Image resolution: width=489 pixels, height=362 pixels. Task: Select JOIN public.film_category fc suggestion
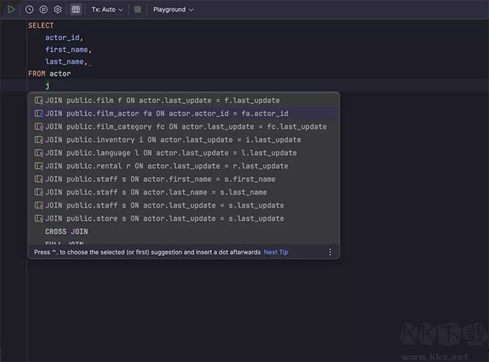pos(183,127)
